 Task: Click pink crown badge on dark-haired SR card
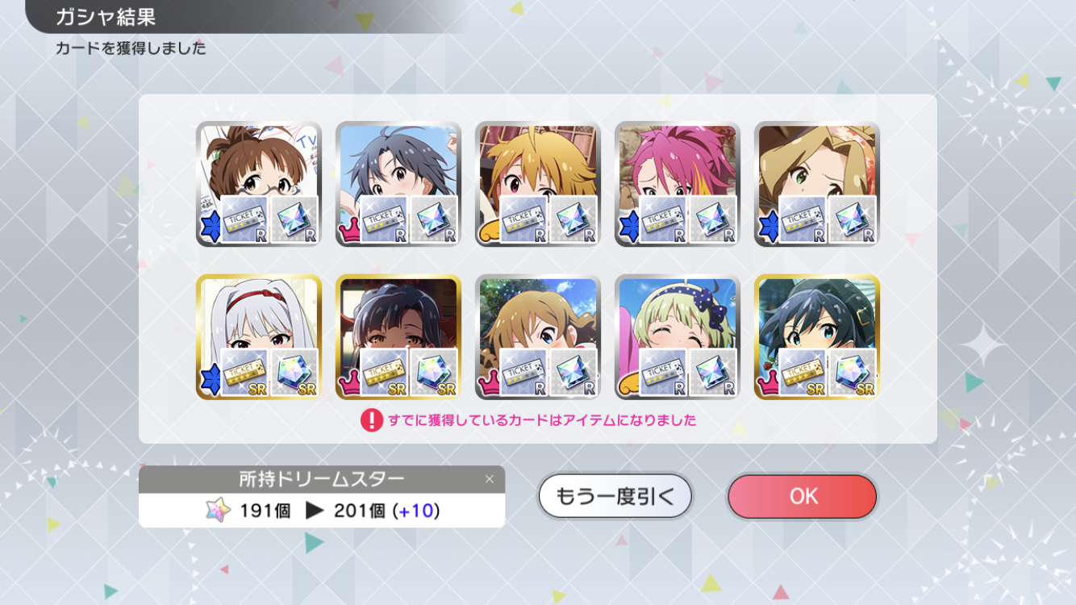coord(348,386)
